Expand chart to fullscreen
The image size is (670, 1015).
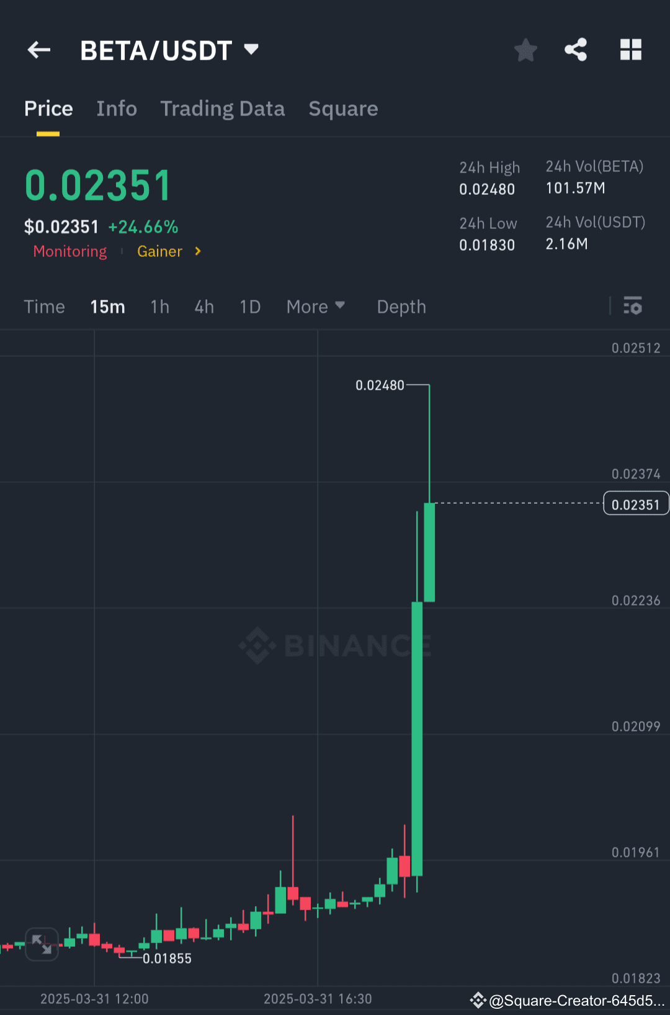[x=42, y=944]
